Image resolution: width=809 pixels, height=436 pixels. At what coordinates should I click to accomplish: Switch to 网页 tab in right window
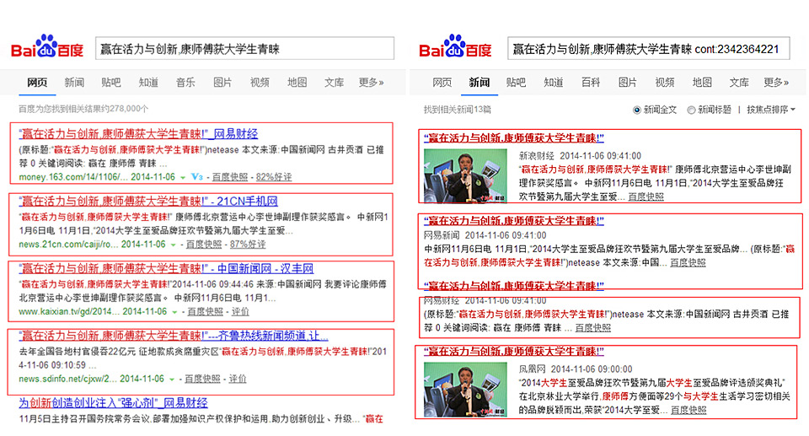[442, 82]
